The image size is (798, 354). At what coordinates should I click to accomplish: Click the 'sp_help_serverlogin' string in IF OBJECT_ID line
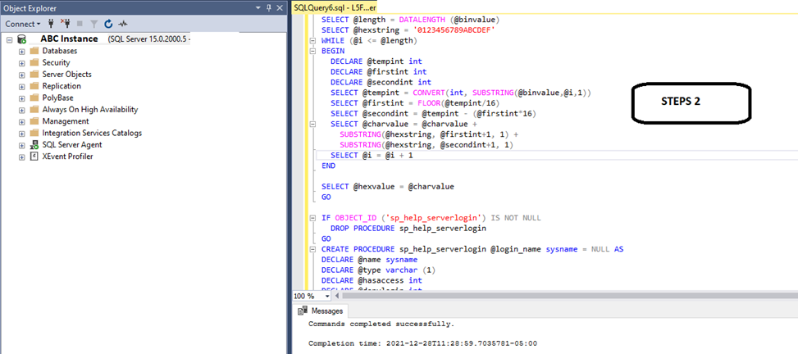[435, 218]
